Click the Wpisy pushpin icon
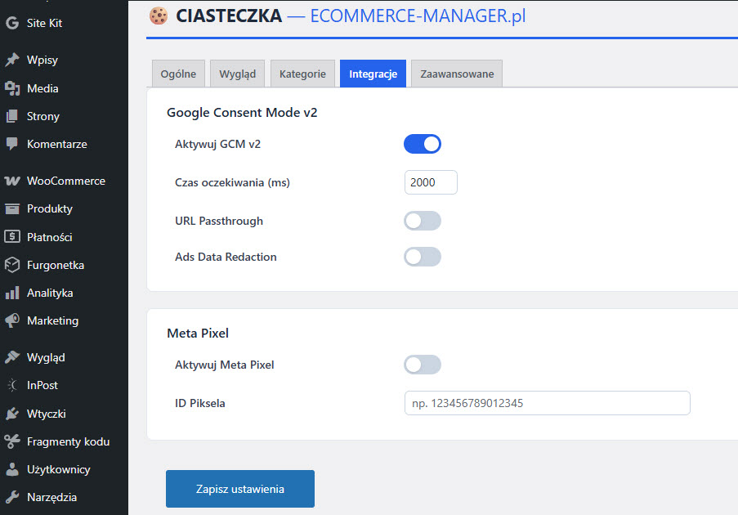This screenshot has height=515, width=738. [x=12, y=60]
